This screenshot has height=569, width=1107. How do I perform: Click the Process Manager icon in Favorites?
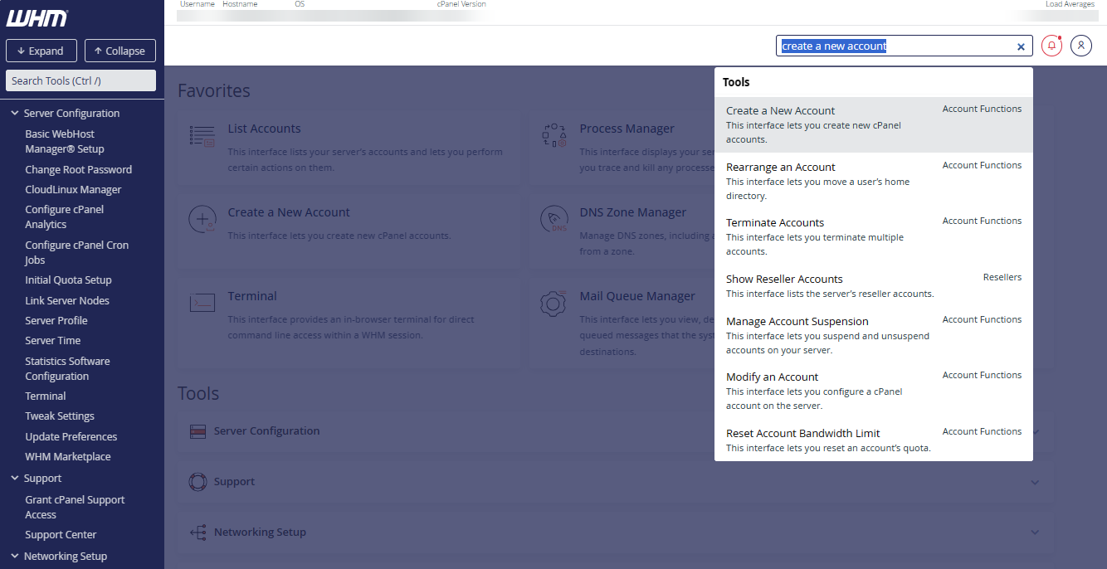coord(553,136)
